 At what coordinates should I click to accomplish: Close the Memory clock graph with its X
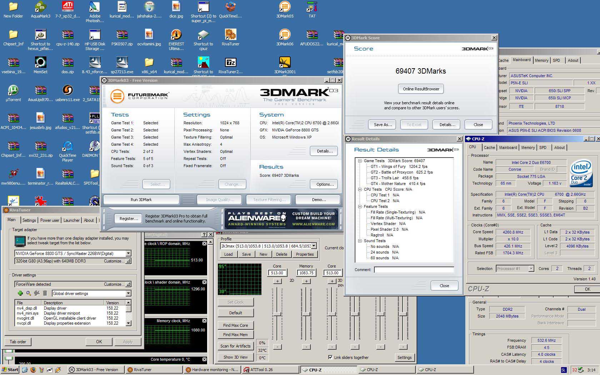(x=204, y=321)
